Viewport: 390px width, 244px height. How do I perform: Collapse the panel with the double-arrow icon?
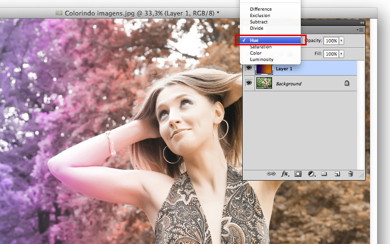362,22
